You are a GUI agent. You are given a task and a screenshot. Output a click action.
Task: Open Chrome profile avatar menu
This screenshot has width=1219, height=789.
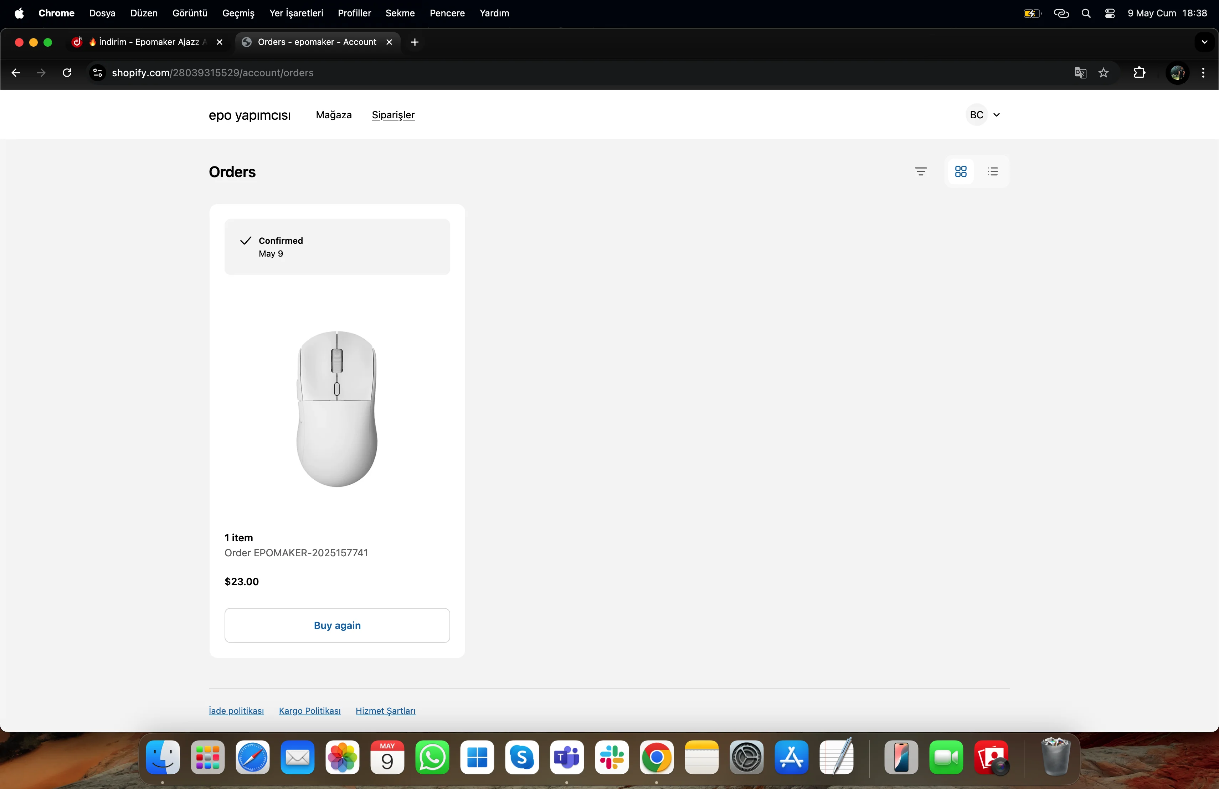click(1177, 73)
